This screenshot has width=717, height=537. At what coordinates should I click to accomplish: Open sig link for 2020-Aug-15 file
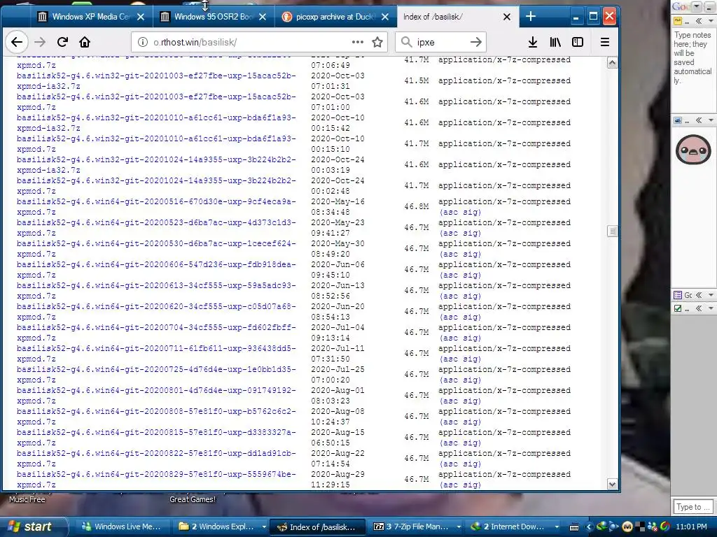click(471, 443)
